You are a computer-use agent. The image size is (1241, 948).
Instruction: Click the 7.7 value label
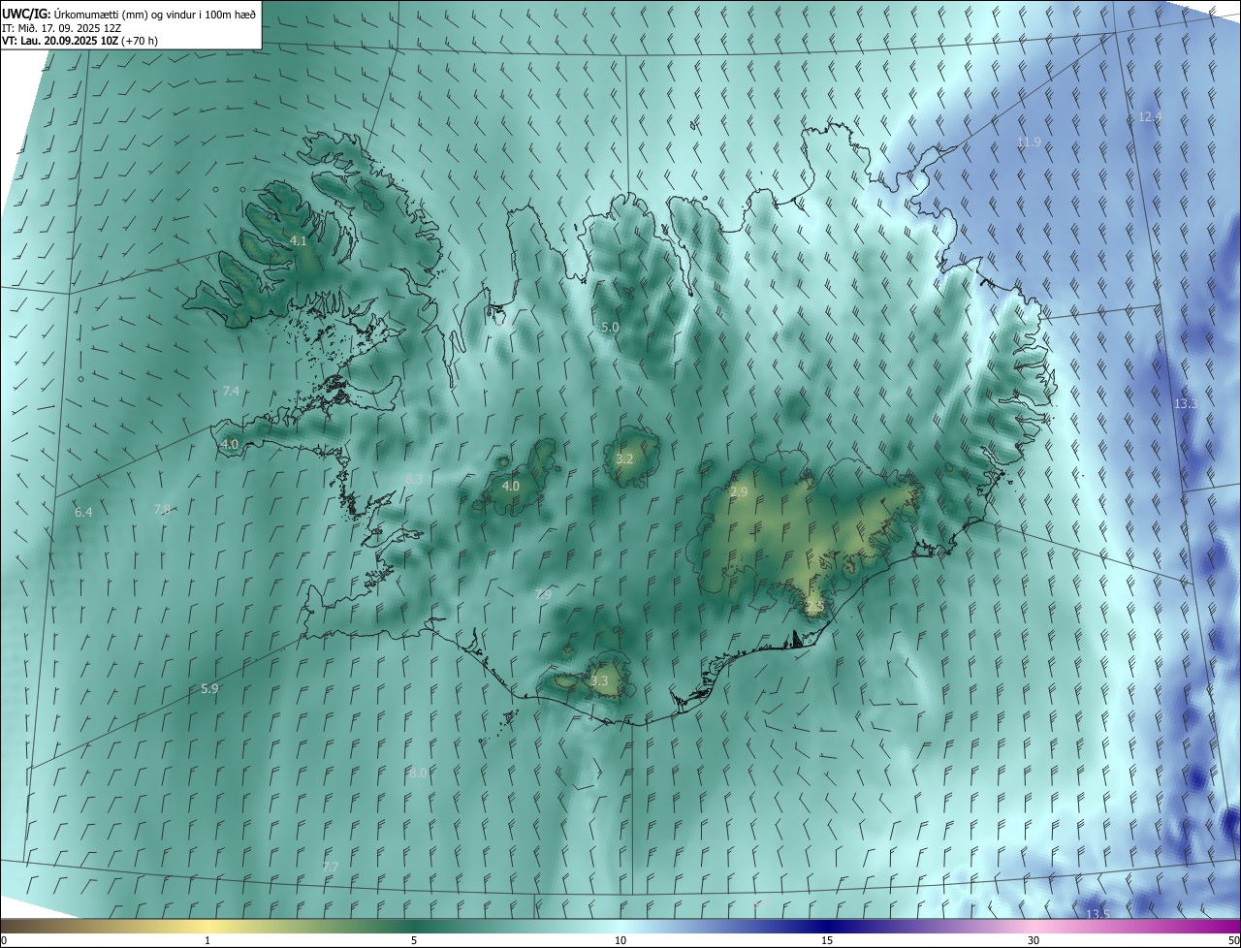331,866
